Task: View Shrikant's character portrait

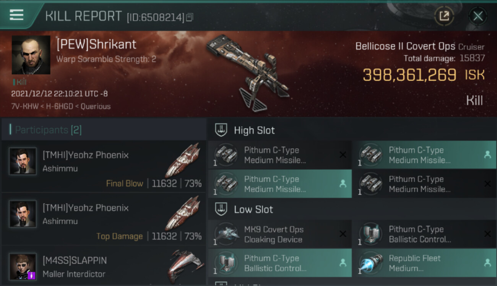Action: 31,55
